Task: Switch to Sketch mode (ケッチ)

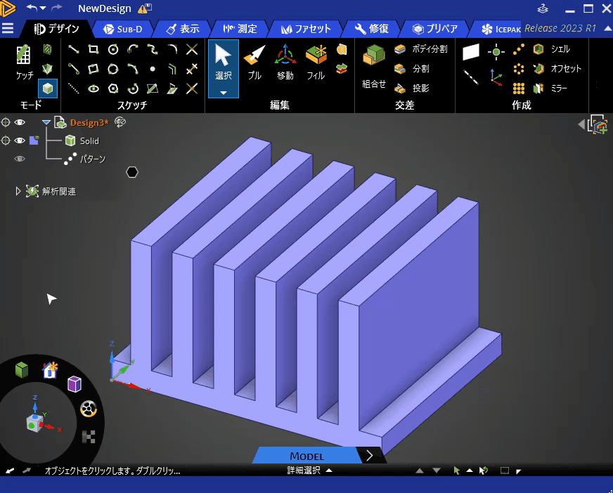Action: (x=24, y=63)
